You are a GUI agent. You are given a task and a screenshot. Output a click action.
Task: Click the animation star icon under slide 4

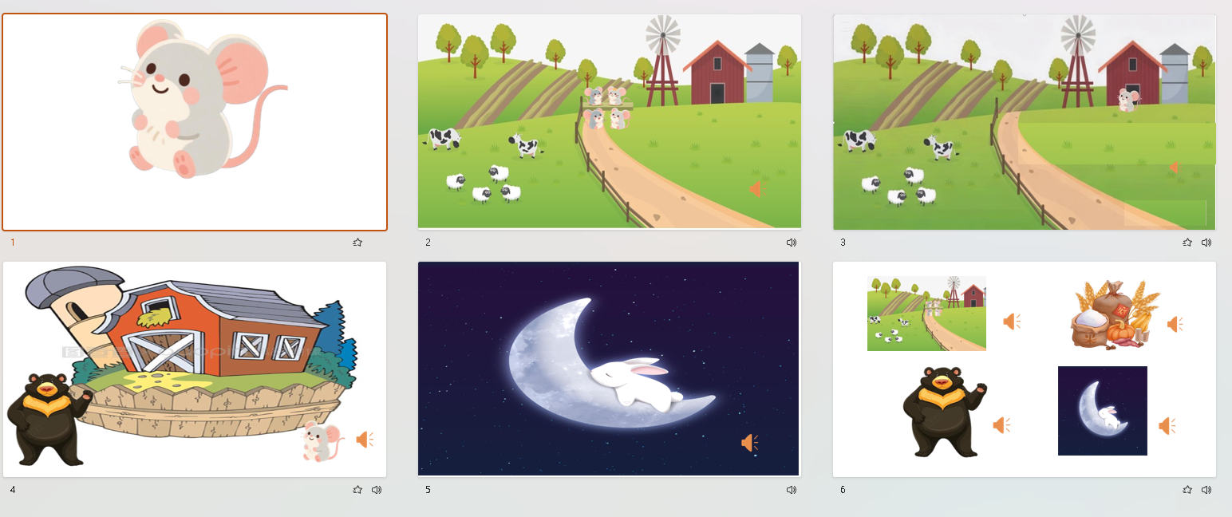[x=357, y=490]
